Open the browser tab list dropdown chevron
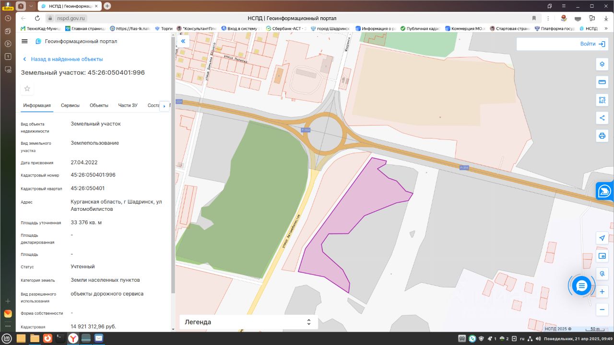The image size is (614, 345). pos(31,6)
